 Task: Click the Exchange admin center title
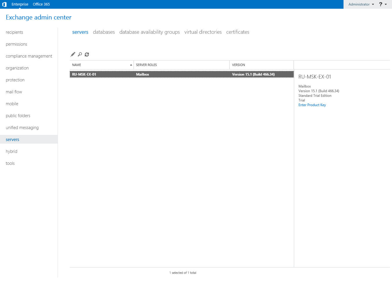pos(39,17)
